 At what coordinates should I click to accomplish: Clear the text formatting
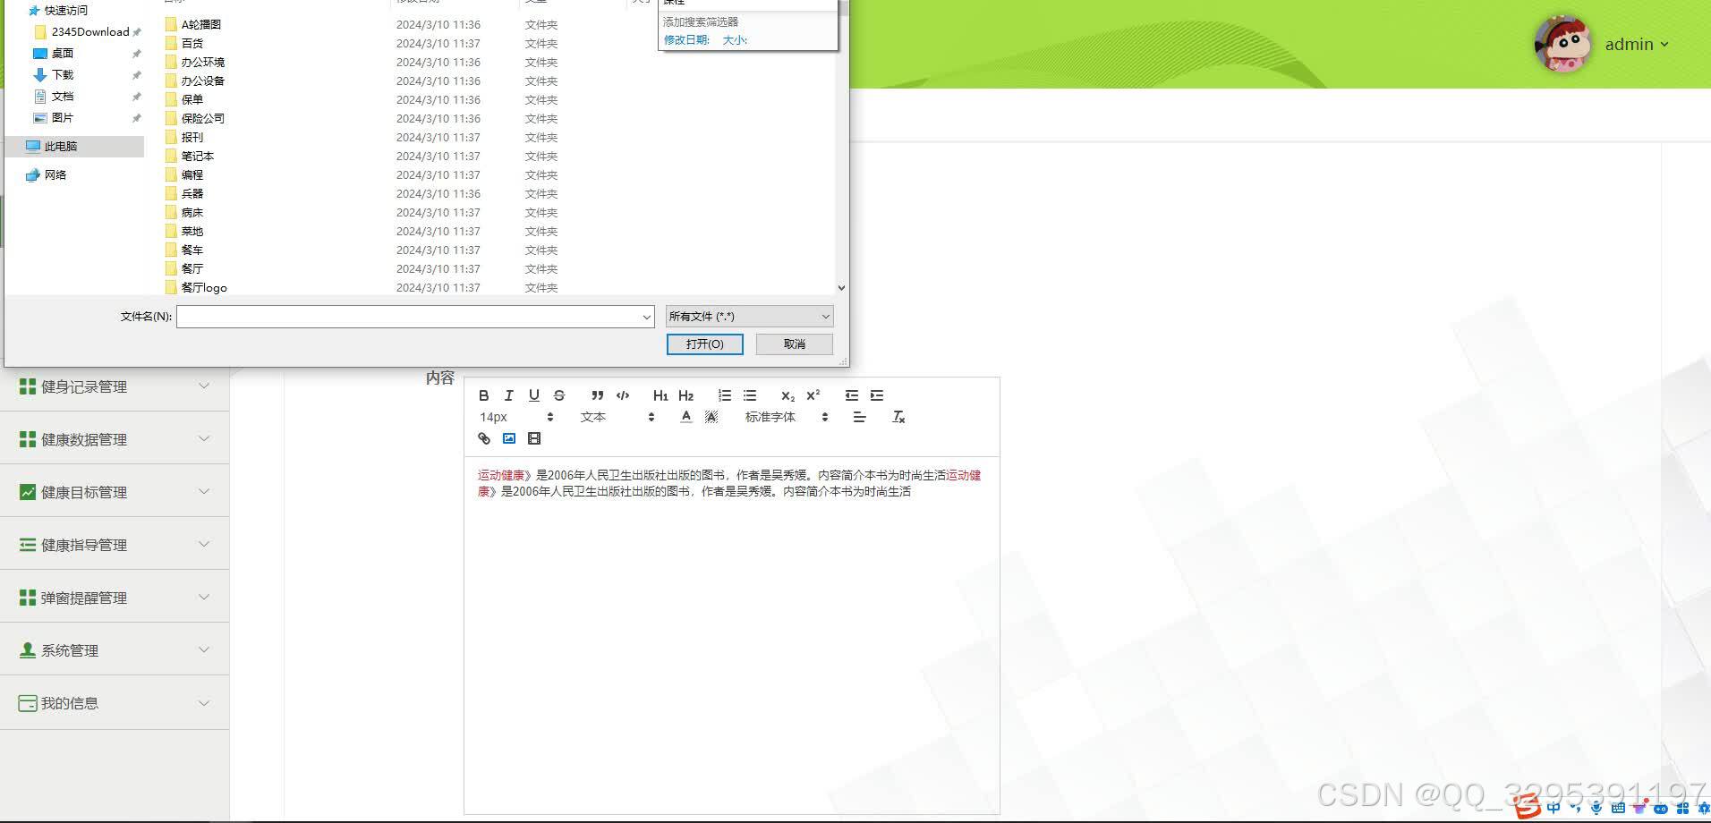coord(898,417)
